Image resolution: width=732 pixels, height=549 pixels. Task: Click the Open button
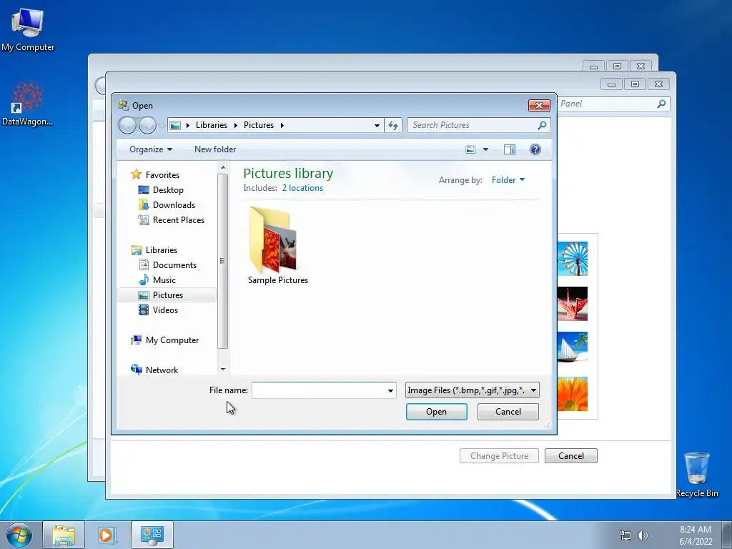(x=437, y=412)
